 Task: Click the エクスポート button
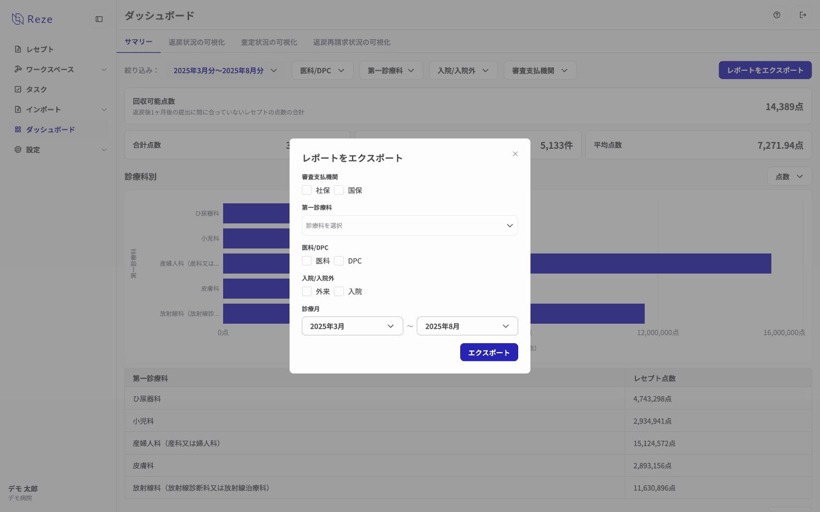[489, 352]
